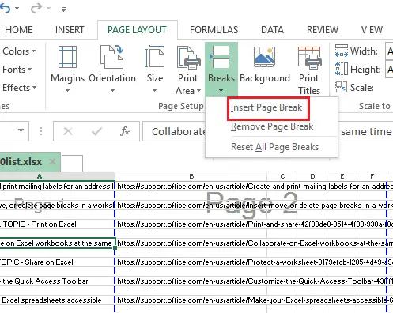
Task: Expand the Colors theme dropdown
Action: point(19,51)
